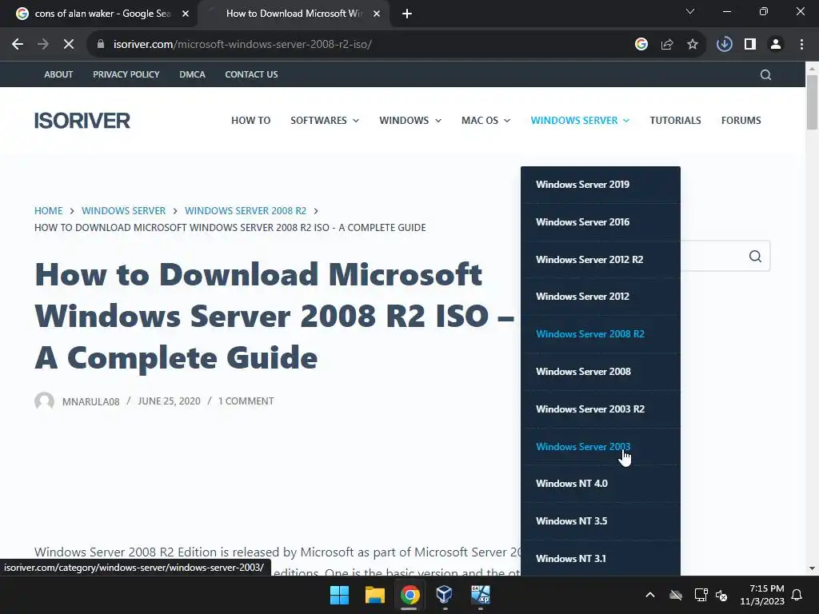Expand the WINDOWS SERVER dropdown menu
819x614 pixels.
tap(580, 121)
